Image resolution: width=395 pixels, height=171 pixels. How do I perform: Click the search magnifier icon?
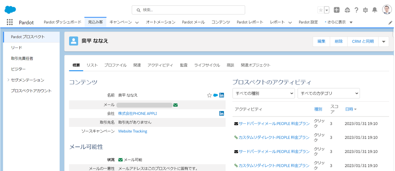click(x=138, y=10)
